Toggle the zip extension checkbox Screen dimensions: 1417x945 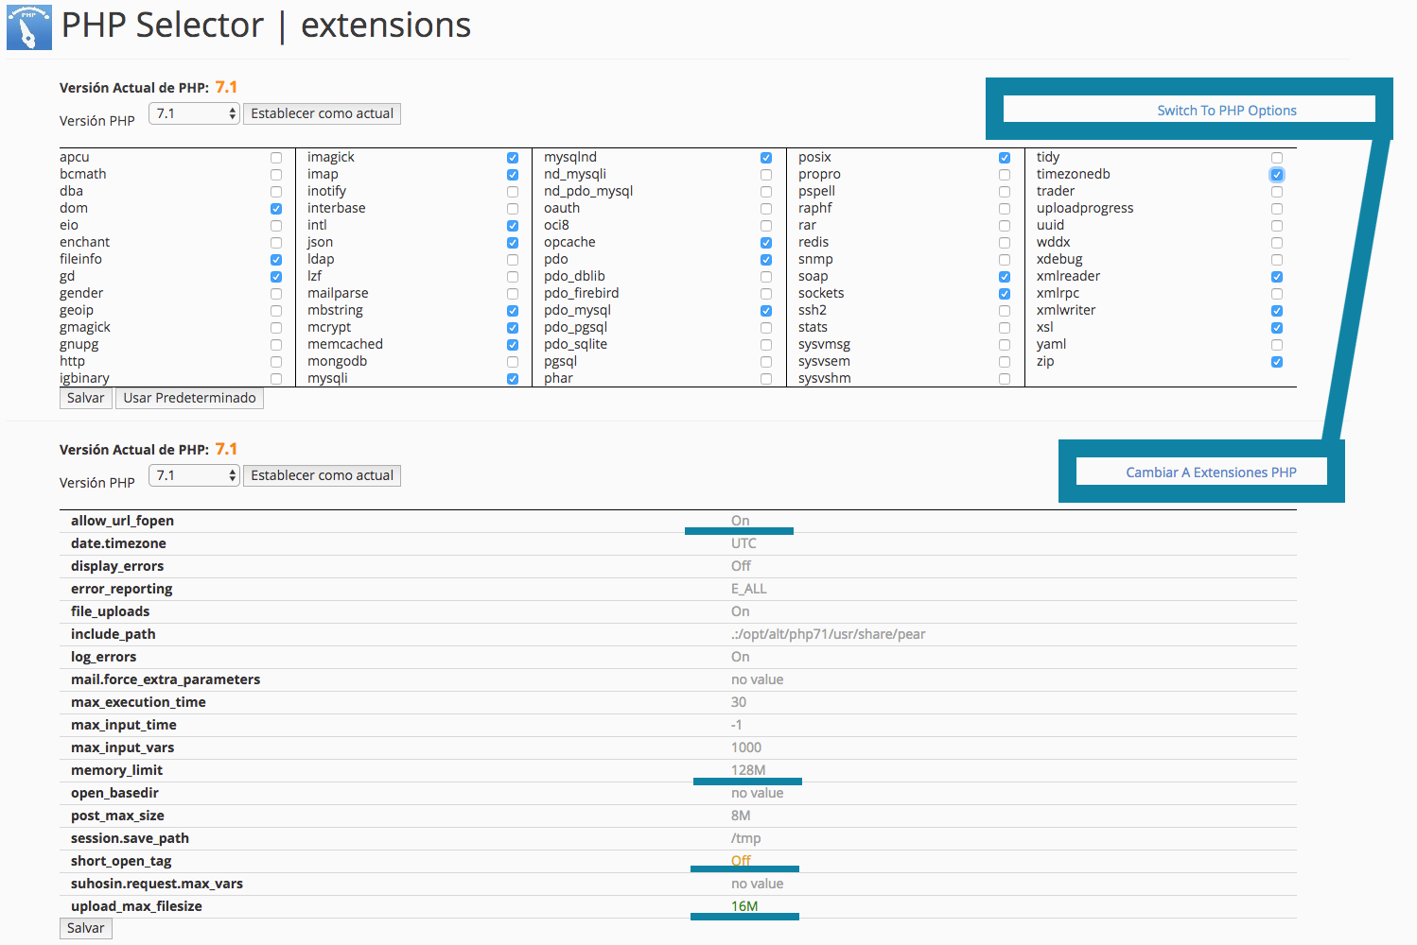(x=1277, y=362)
